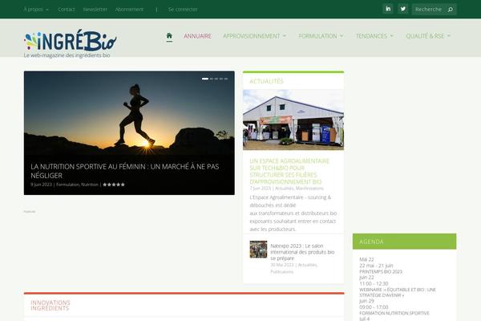Expand the Tendances menu

click(x=374, y=36)
